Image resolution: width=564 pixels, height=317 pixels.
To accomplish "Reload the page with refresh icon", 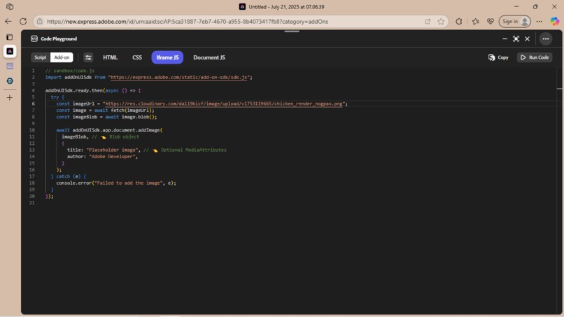I will coord(23,21).
